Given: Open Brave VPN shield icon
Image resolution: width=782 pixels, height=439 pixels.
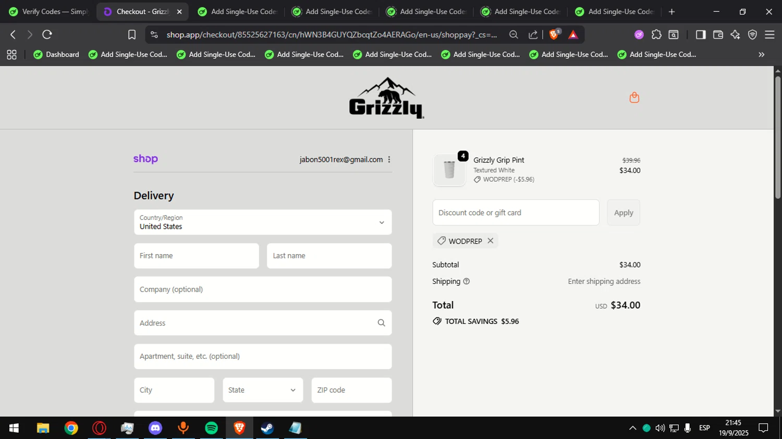Looking at the screenshot, I should pos(752,34).
